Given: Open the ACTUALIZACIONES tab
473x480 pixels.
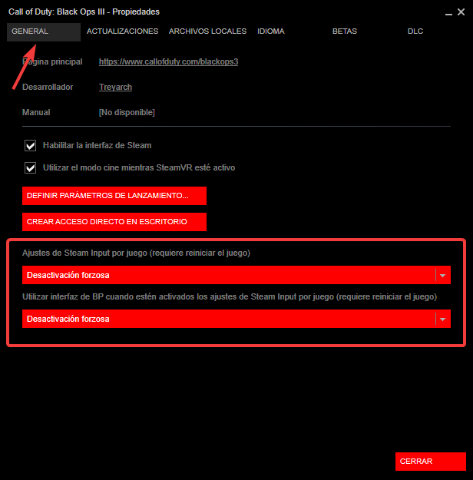Looking at the screenshot, I should click(122, 31).
